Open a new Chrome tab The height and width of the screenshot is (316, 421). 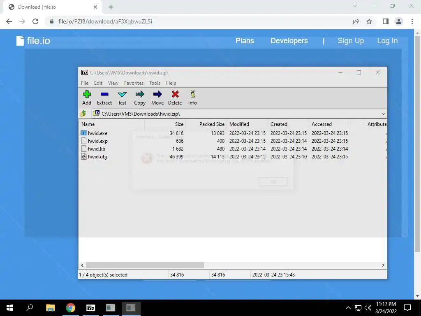pyautogui.click(x=111, y=7)
